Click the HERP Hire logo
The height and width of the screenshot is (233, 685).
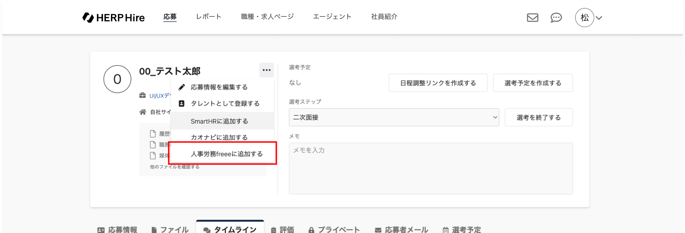113,17
